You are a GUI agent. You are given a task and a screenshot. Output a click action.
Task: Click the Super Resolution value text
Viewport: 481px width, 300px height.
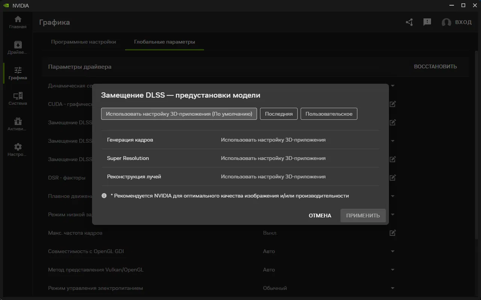[x=273, y=158]
